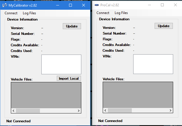Open Connect menu in MyCalibrator window
The image size is (182, 126).
11,13
